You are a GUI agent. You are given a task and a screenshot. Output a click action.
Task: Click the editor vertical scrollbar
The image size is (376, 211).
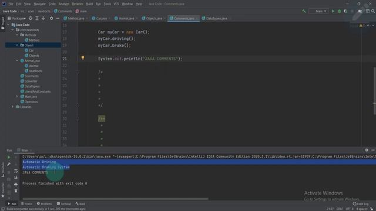point(374,91)
